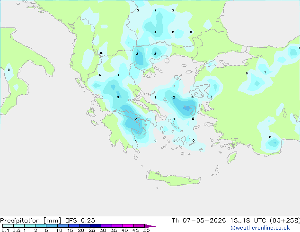Select the 20–25 mm dark blue swatch
This screenshot has width=300, height=232.
(x=85, y=226)
